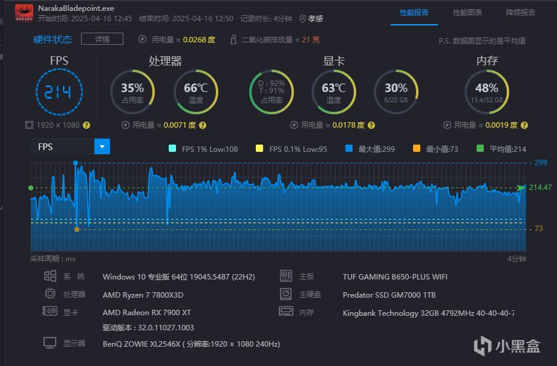Viewport: 557px width, 366px height.
Task: Switch to the 性能图表 tab
Action: (x=467, y=13)
